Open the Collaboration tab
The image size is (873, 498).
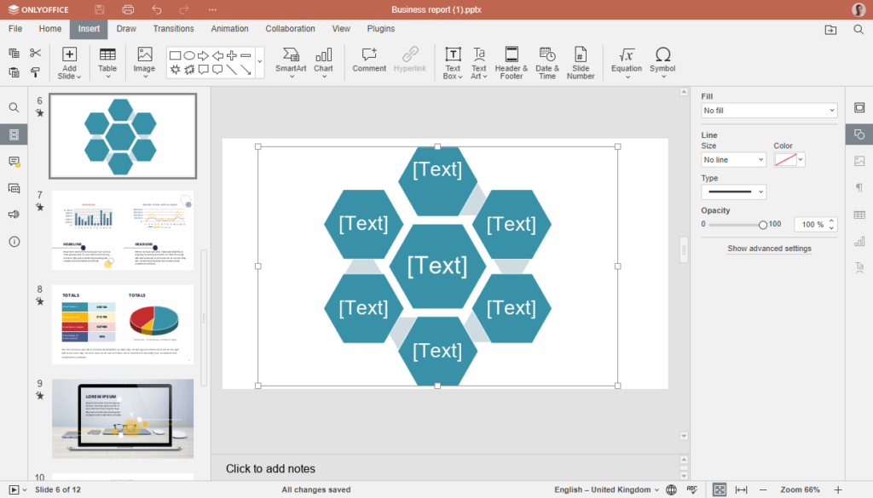(x=290, y=28)
